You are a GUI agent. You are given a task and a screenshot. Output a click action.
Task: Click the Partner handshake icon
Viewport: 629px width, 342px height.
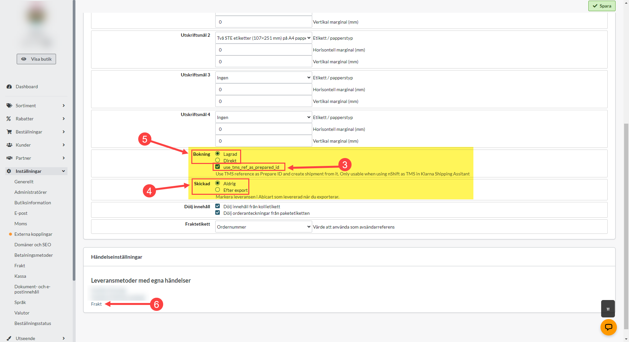9,158
